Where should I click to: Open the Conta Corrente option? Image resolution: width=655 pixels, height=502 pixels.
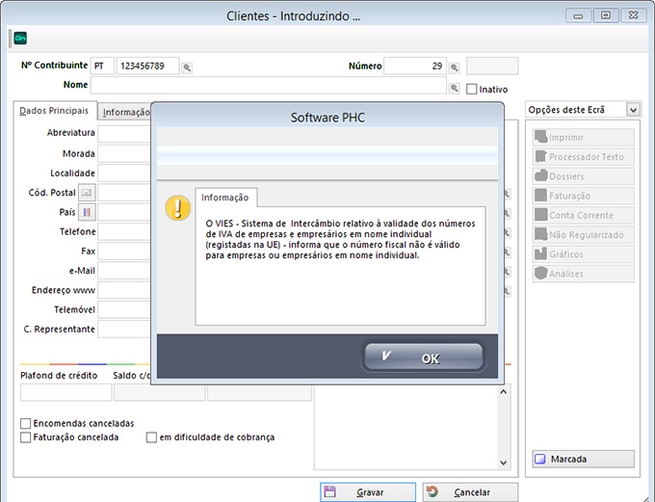[x=583, y=215]
